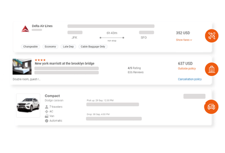Open New york marriott hotel title
The width and height of the screenshot is (225, 153).
[x=64, y=63]
